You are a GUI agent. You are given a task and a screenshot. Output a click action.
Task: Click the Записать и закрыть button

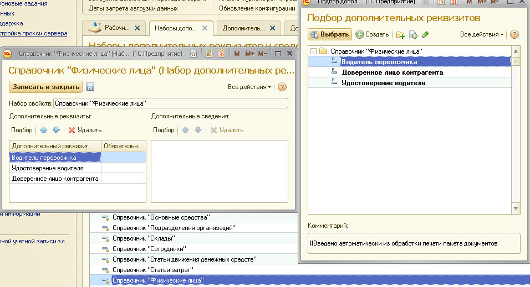pyautogui.click(x=45, y=87)
